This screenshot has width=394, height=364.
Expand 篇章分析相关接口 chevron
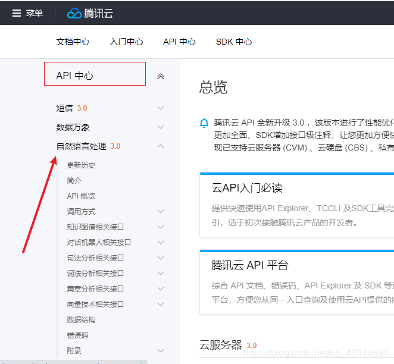[x=161, y=289]
